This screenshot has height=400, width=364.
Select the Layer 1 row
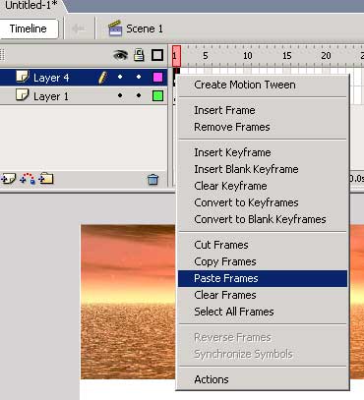pyautogui.click(x=84, y=96)
